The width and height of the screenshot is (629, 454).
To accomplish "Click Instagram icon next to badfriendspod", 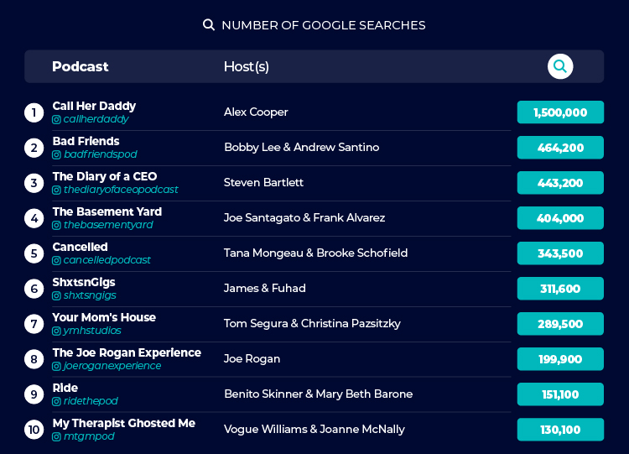I will click(56, 155).
